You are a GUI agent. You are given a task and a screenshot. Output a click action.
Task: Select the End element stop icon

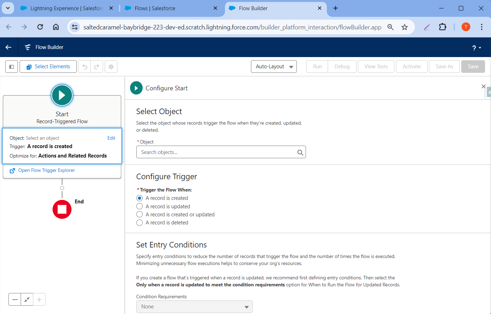tap(62, 209)
